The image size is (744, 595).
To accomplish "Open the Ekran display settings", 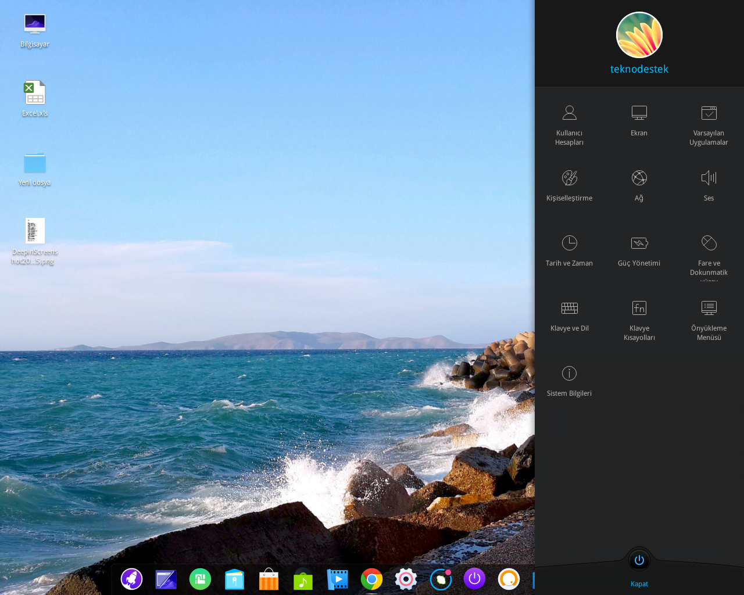I will [639, 119].
